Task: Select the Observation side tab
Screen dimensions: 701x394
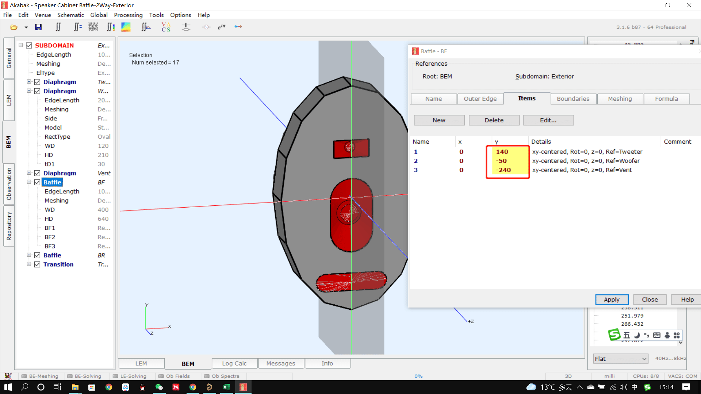Action: click(9, 184)
